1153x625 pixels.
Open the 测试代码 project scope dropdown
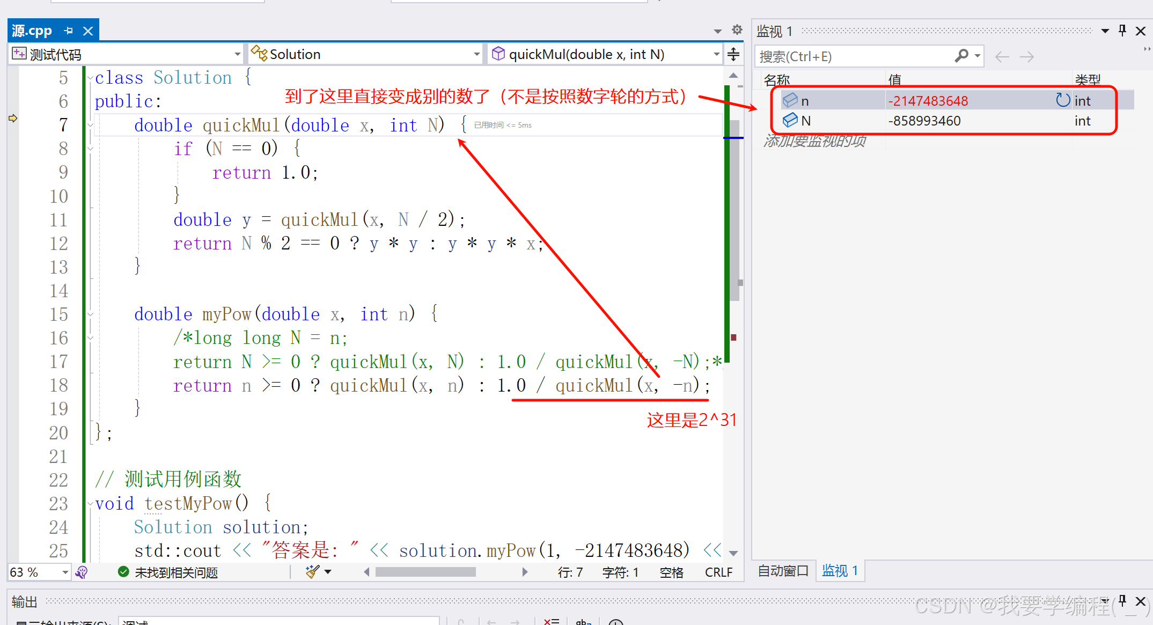tap(237, 54)
